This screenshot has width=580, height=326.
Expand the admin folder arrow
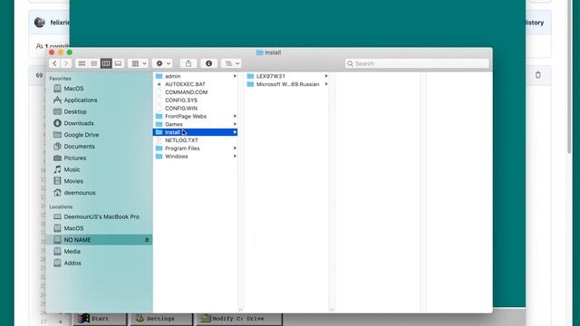coord(235,76)
